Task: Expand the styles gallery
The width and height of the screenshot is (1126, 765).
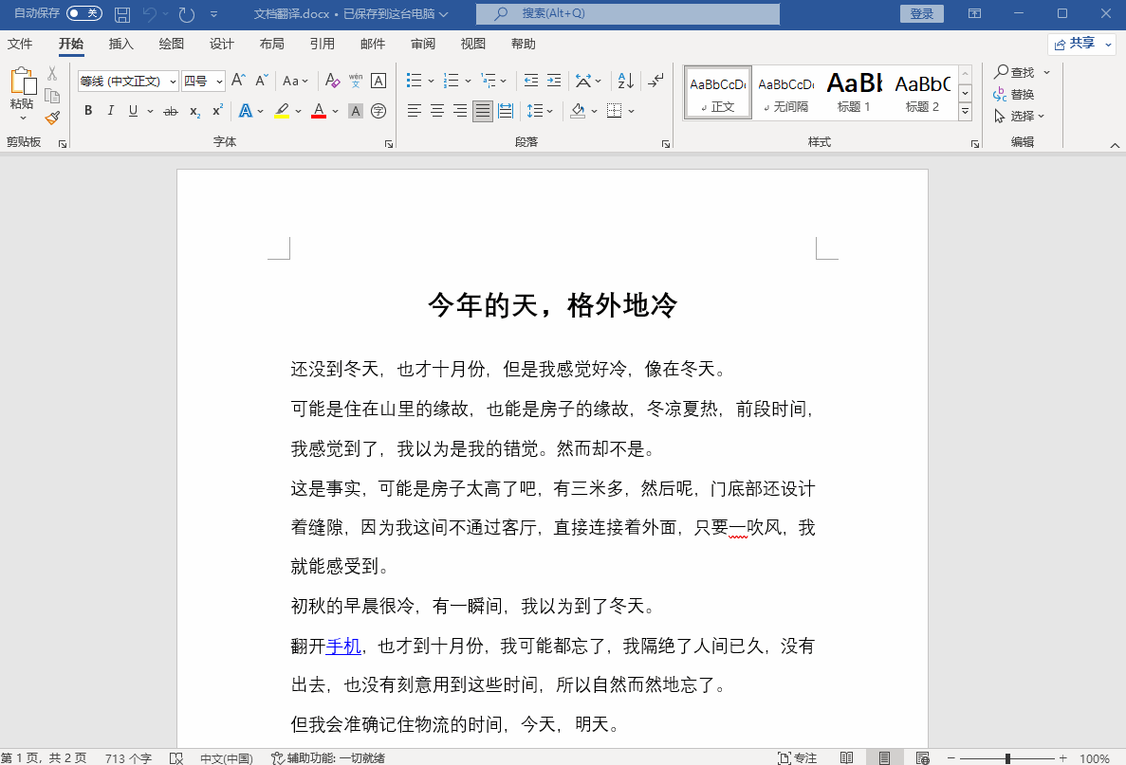Action: point(965,111)
